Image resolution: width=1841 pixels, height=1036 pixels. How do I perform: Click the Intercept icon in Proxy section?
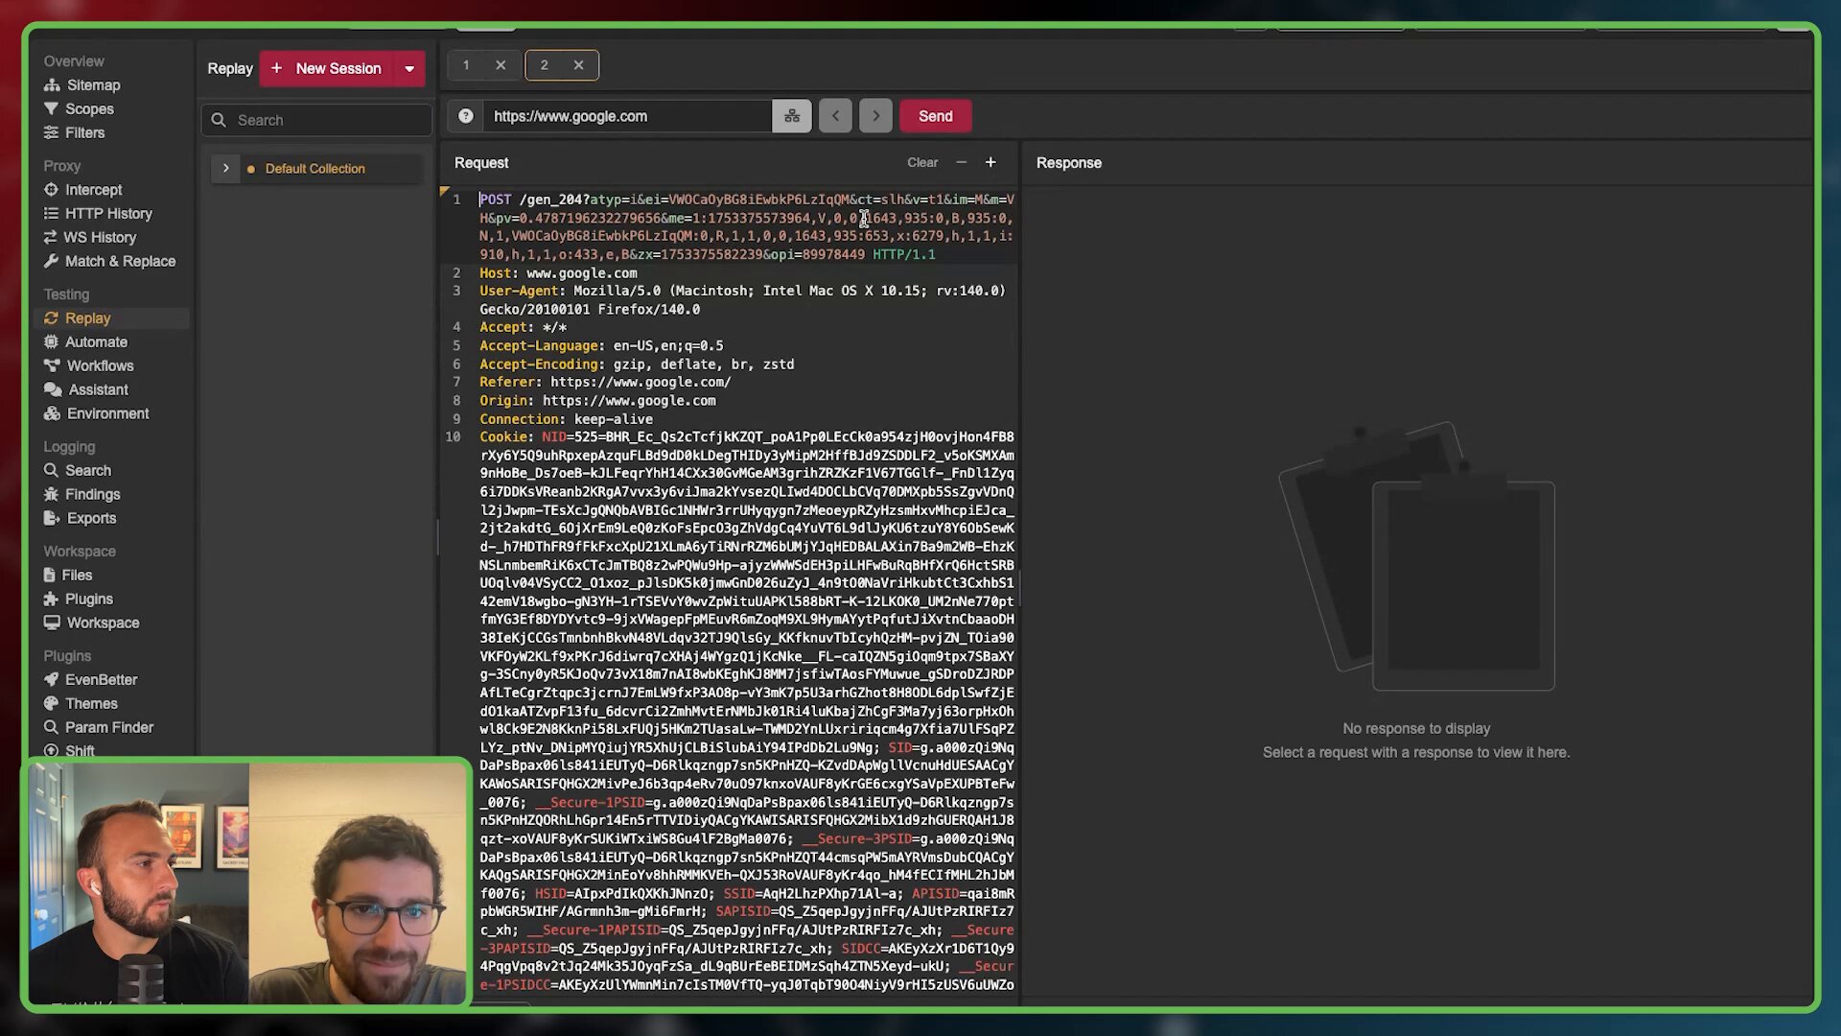tap(51, 190)
